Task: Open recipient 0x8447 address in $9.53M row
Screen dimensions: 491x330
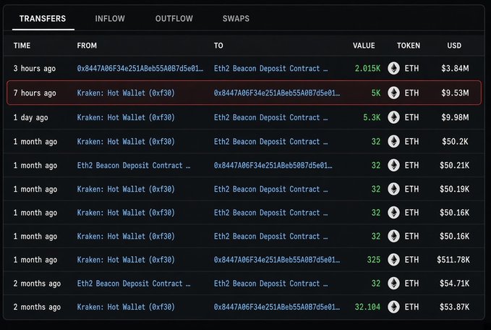Action: [277, 93]
